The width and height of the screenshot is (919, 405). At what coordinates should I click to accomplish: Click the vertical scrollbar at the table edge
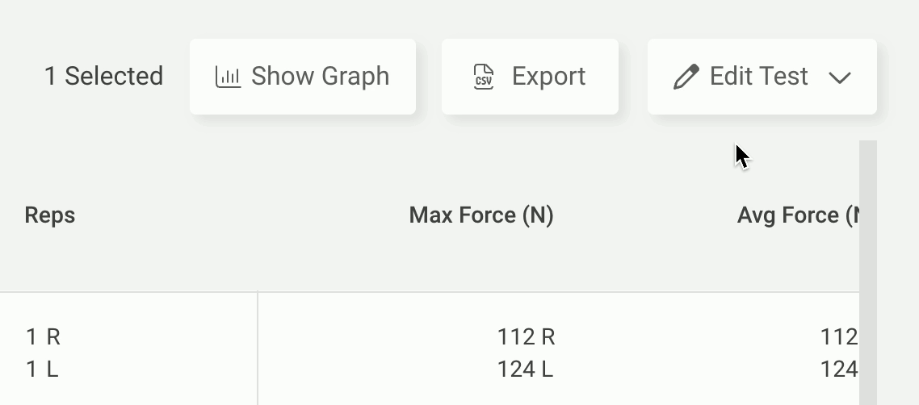tap(868, 272)
